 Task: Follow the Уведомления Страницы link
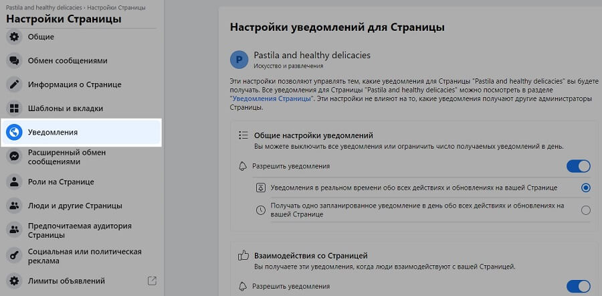pyautogui.click(x=272, y=99)
